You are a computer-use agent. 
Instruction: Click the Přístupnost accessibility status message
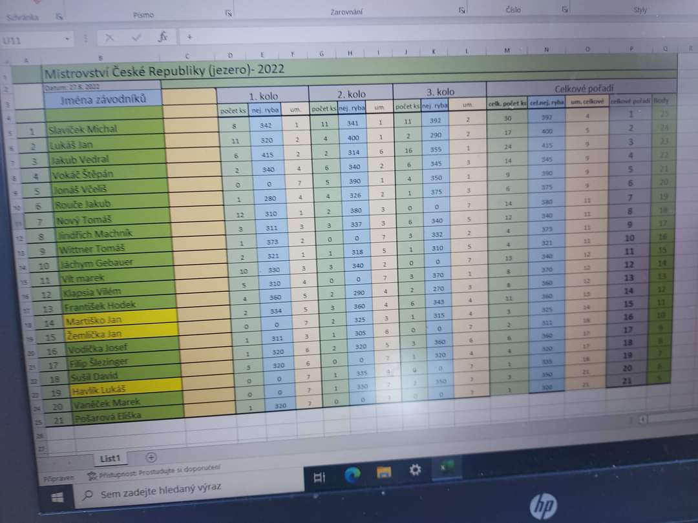[155, 472]
